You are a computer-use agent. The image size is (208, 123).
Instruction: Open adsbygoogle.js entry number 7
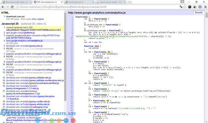pos(34,54)
